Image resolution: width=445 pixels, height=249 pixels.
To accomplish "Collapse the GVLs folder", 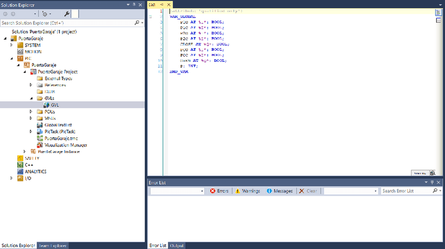I will click(x=31, y=98).
